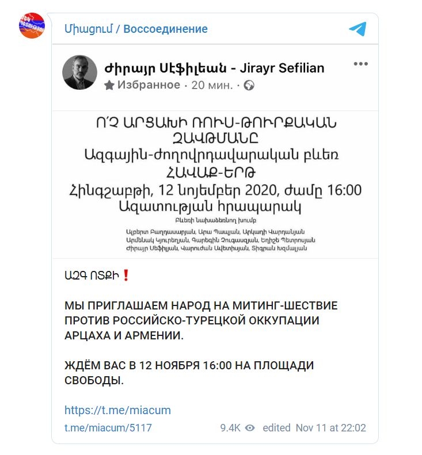Open the t.me/miacum/5117 post link
Image resolution: width=422 pixels, height=455 pixels.
(108, 428)
